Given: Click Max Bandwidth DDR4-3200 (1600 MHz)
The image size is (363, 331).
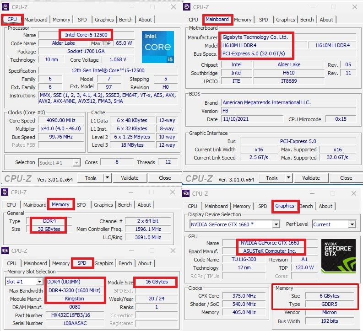Looking at the screenshot, I should pos(74,290).
